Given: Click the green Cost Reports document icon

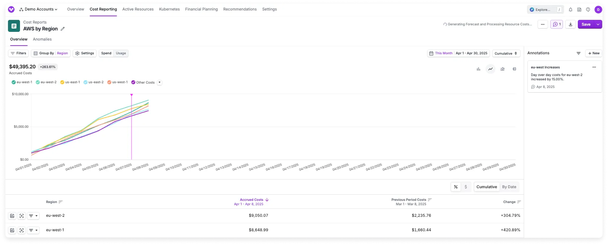Looking at the screenshot, I should [x=14, y=26].
